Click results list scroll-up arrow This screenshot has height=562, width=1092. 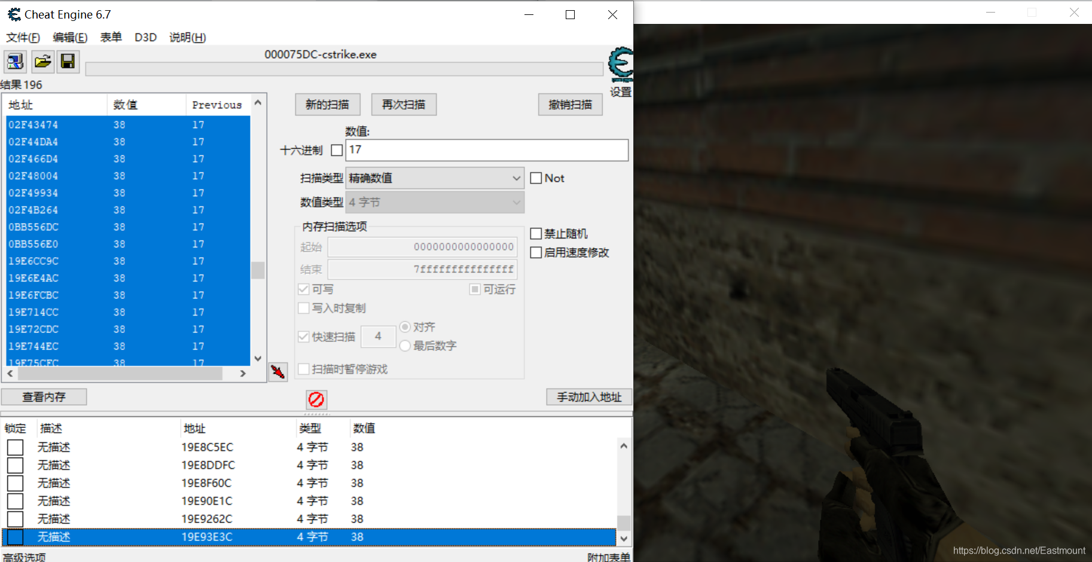coord(258,102)
